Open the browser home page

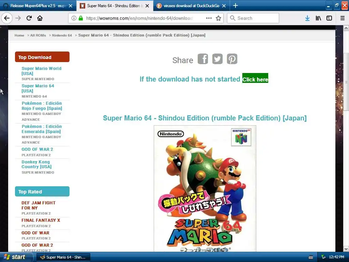pyautogui.click(x=40, y=18)
